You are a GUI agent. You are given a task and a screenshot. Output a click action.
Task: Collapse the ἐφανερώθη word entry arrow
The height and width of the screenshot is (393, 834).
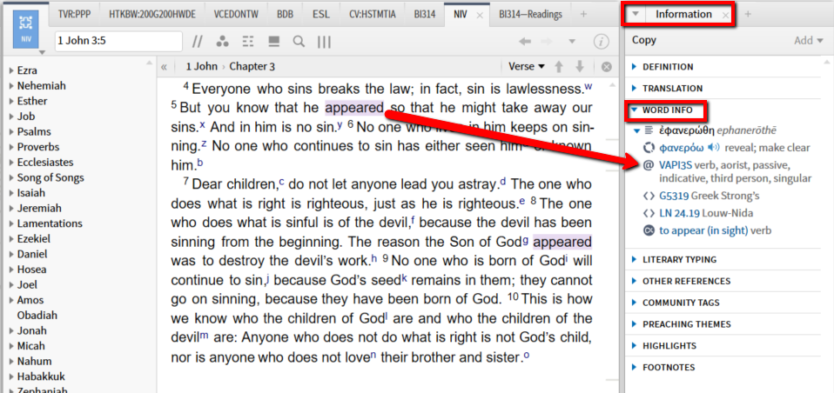click(x=636, y=130)
